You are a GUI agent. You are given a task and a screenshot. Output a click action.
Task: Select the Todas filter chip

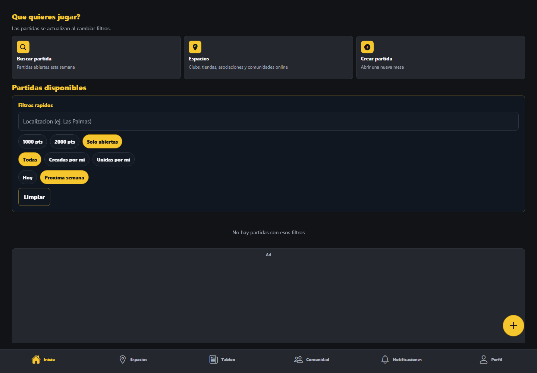30,159
